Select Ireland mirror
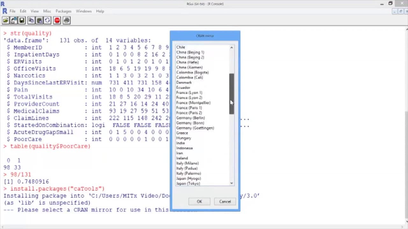 (x=182, y=158)
